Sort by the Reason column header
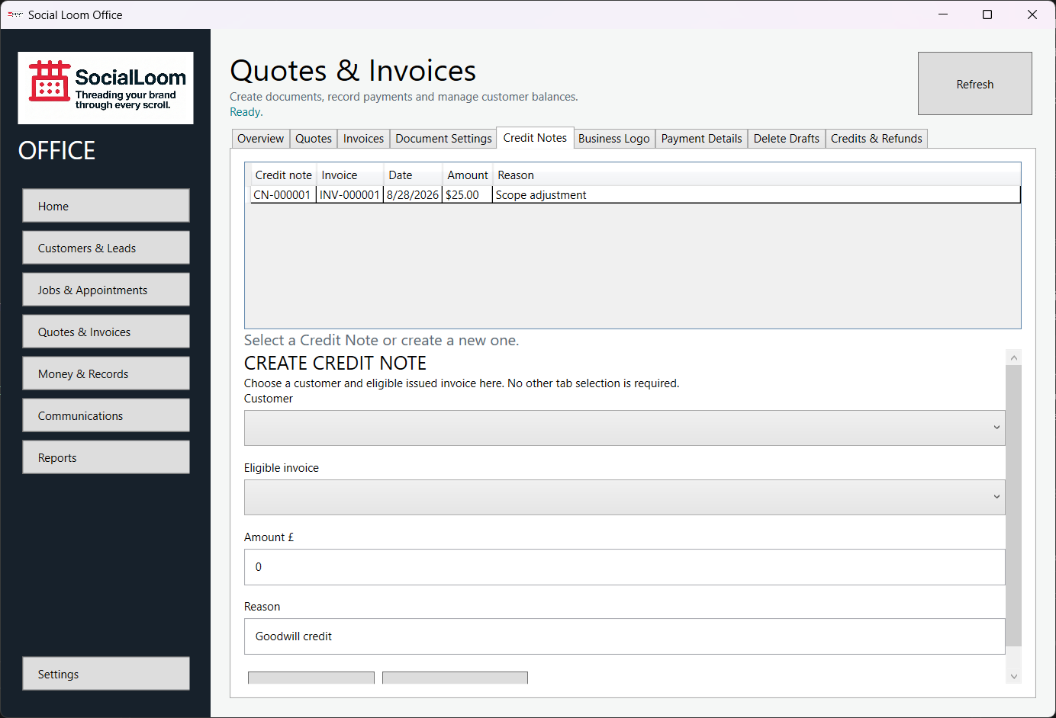Image resolution: width=1056 pixels, height=718 pixels. pos(756,175)
